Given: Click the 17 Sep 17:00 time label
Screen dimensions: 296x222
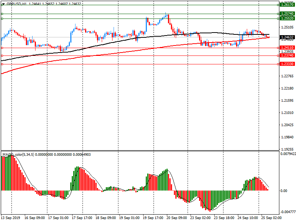Looking at the screenshot, I should click(x=82, y=218).
